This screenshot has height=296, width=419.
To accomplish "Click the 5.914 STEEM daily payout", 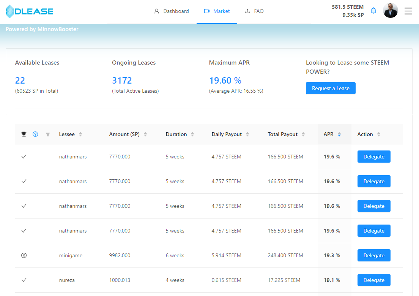I will (226, 255).
